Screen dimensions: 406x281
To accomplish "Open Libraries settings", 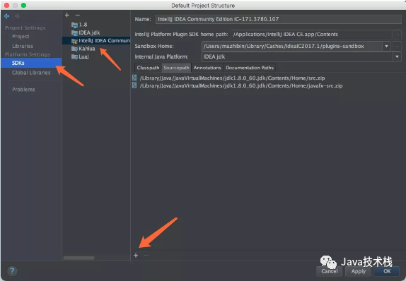I will 23,46.
